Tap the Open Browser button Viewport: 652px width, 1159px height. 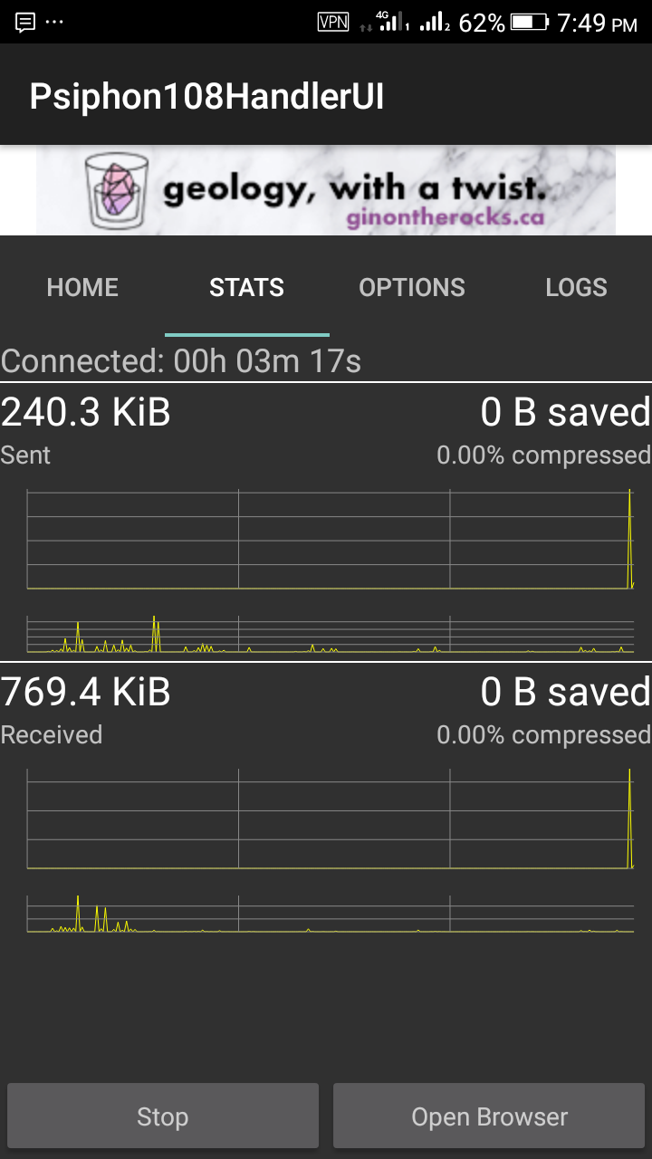click(x=489, y=1116)
